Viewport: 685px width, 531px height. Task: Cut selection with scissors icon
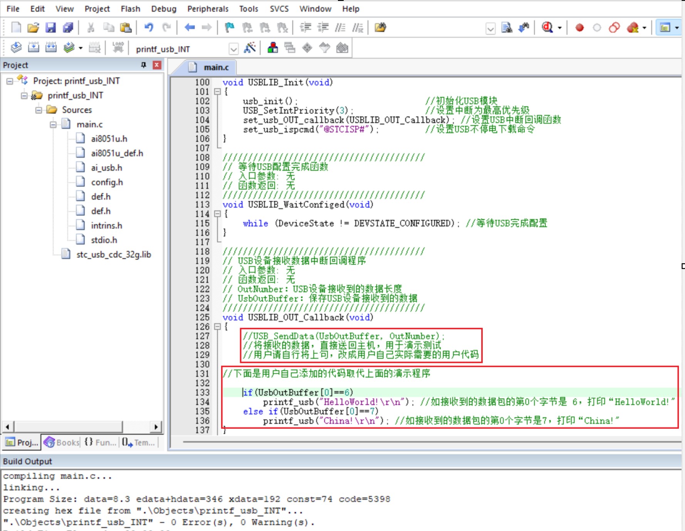91,28
